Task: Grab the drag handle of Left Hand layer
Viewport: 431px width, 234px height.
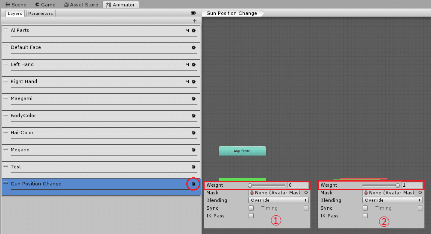Action: coord(6,64)
